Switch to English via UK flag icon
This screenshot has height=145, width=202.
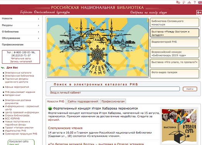tap(200, 2)
